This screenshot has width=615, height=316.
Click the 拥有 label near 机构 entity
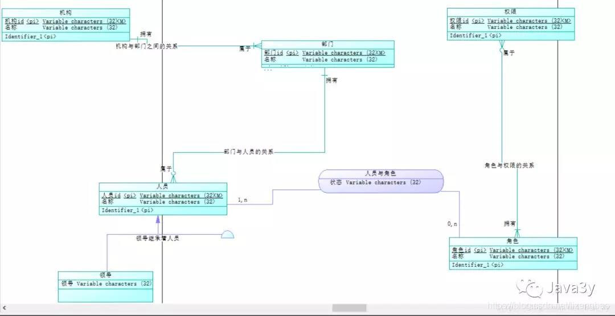146,35
